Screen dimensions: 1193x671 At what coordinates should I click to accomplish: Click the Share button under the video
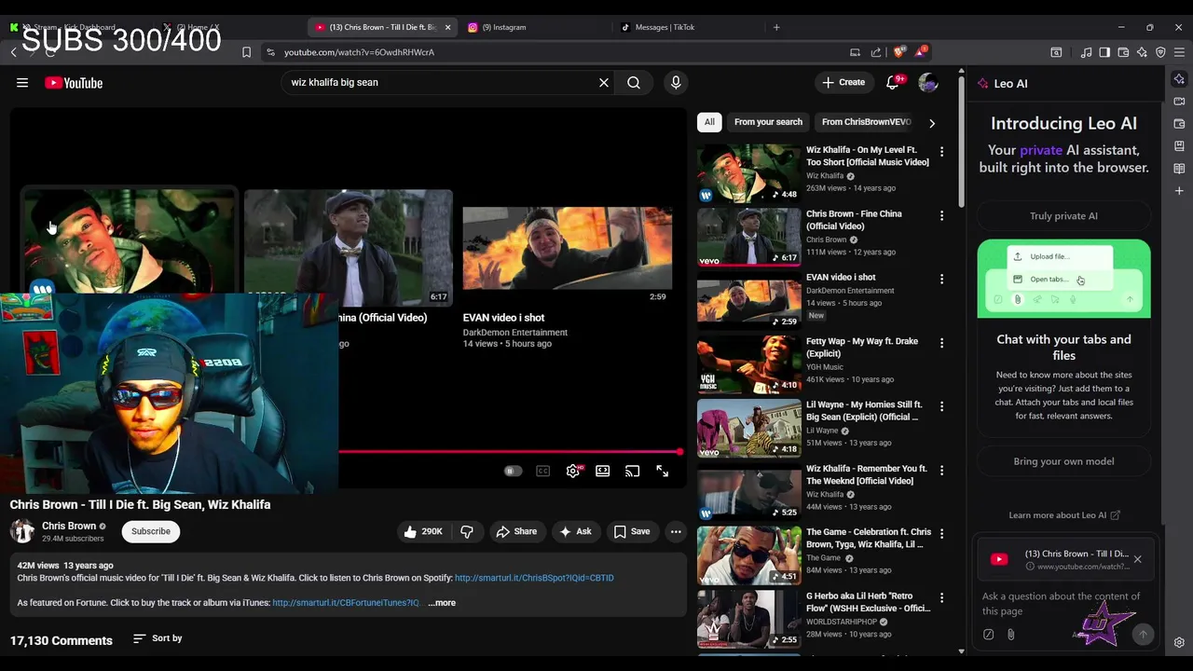pyautogui.click(x=516, y=531)
